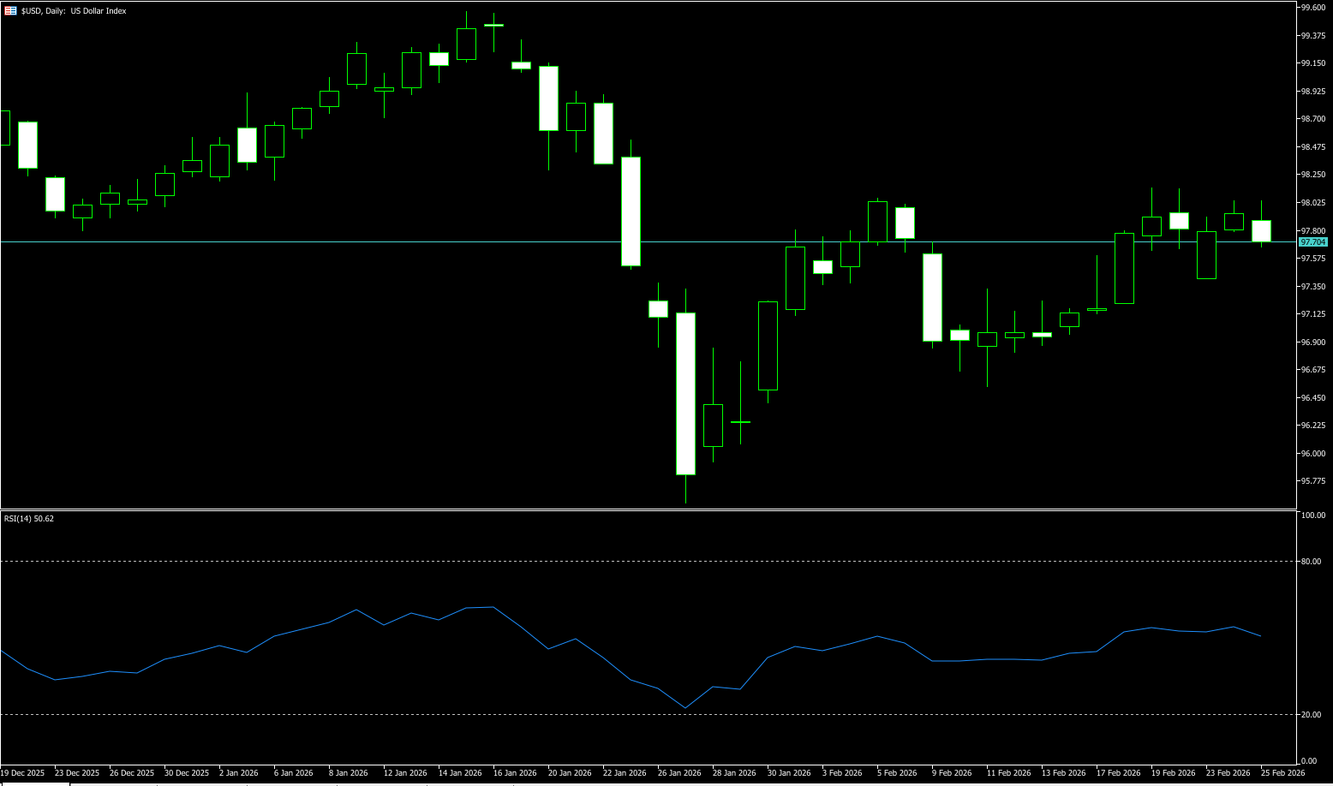Click the quick trading panel icon beside $USD
Viewport: 1333px width, 786px height.
coord(10,11)
